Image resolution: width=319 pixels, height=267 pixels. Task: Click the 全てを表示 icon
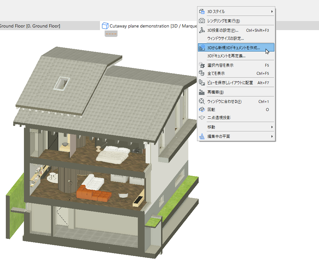click(202, 73)
